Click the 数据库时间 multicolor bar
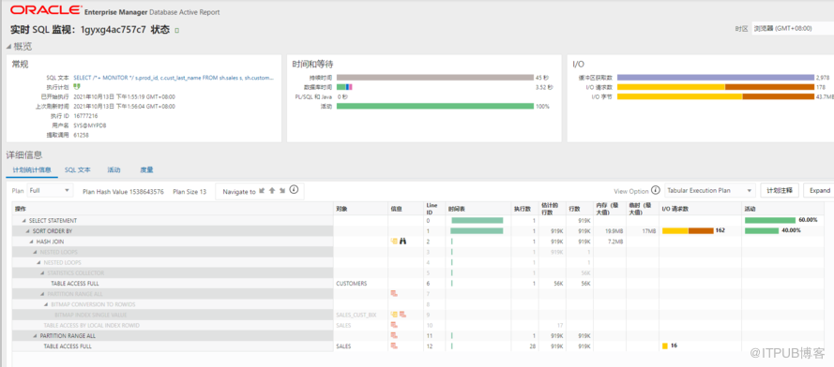Screen dimensions: 834x367 point(344,86)
